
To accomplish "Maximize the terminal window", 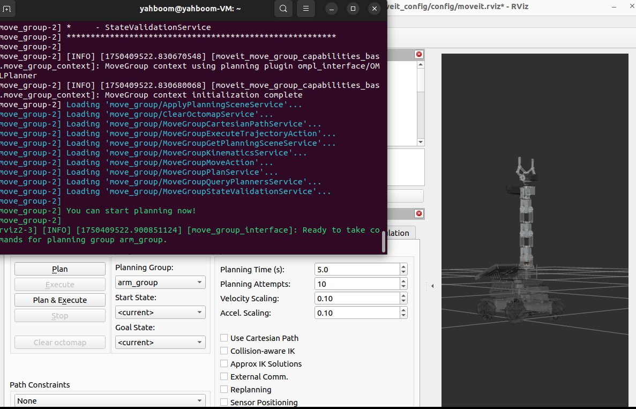I will (x=353, y=9).
